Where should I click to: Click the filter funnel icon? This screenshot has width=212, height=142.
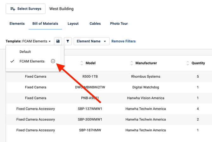click(68, 41)
